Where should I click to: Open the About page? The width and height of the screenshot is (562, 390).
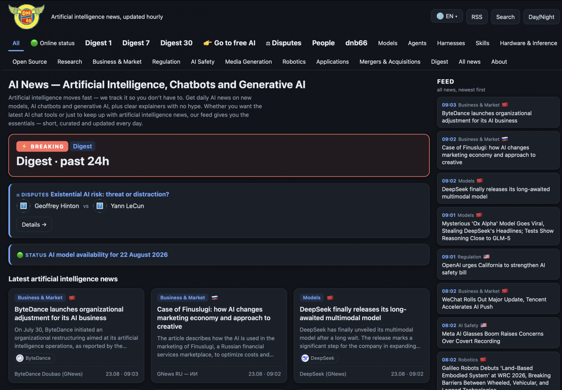pyautogui.click(x=499, y=62)
